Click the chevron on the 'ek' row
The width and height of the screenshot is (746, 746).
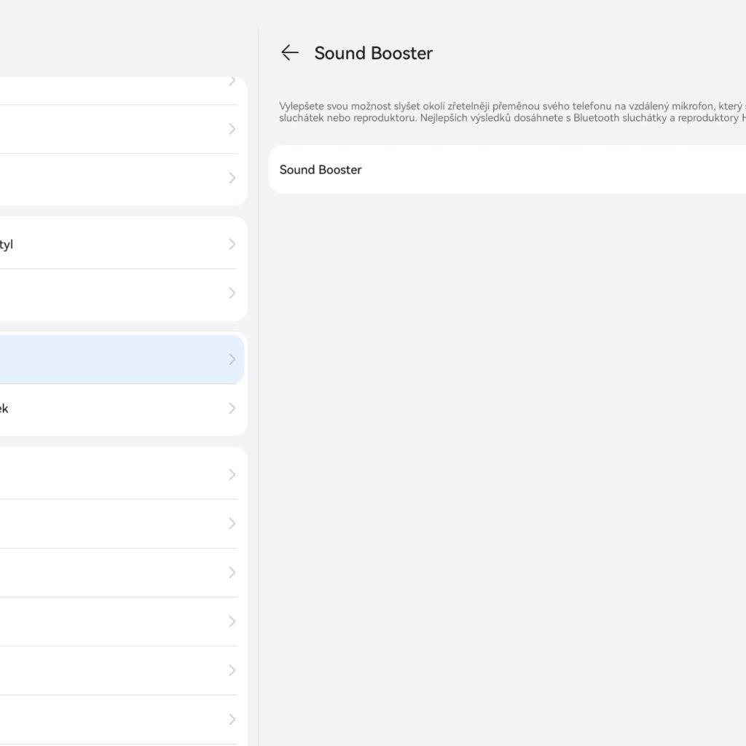pos(232,409)
